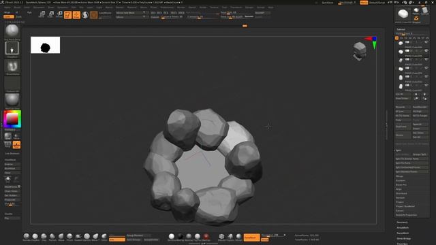Toggle eye visibility of fourth subtool row

(426, 68)
